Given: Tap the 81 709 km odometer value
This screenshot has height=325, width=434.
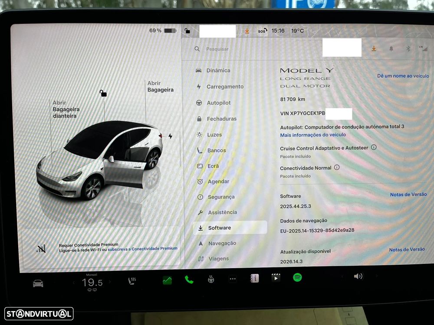Looking at the screenshot, I should 293,99.
